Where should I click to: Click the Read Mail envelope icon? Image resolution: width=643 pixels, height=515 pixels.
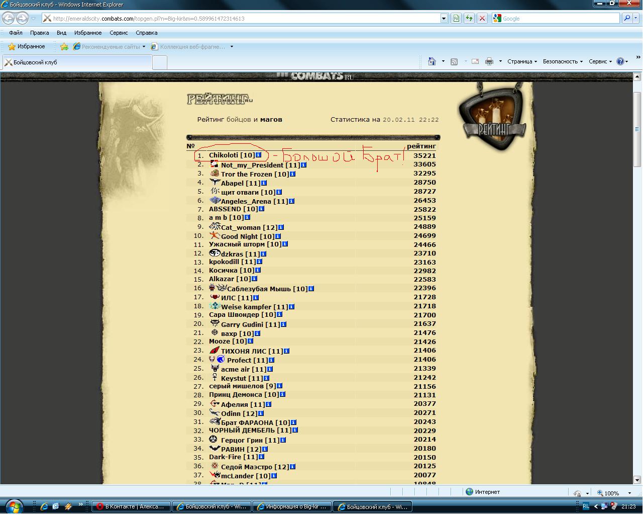coord(475,61)
